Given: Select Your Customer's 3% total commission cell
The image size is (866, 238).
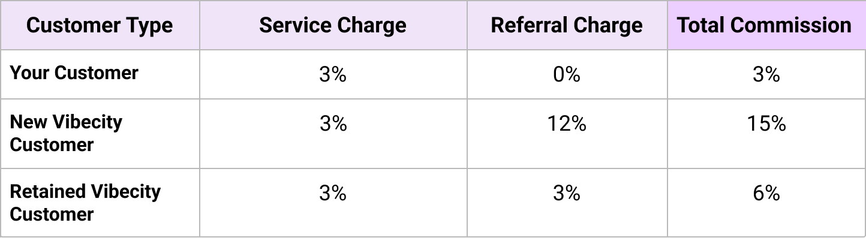Looking at the screenshot, I should [766, 74].
